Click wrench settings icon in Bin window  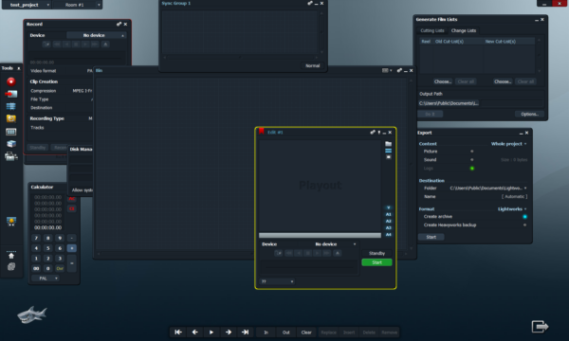click(x=399, y=70)
